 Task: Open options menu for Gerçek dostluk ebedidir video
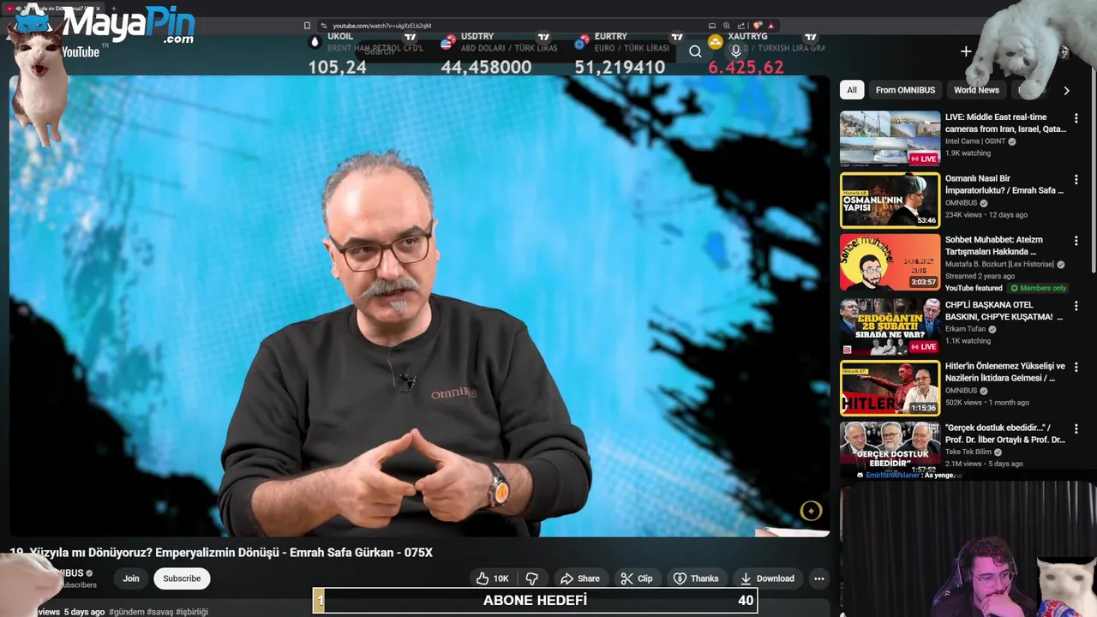coord(1076,429)
